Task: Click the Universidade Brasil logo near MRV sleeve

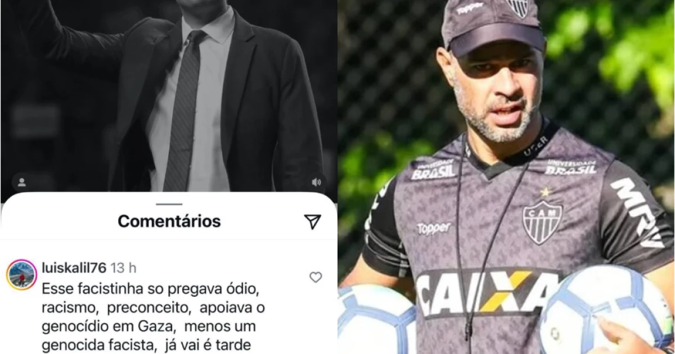Action: coord(571,167)
